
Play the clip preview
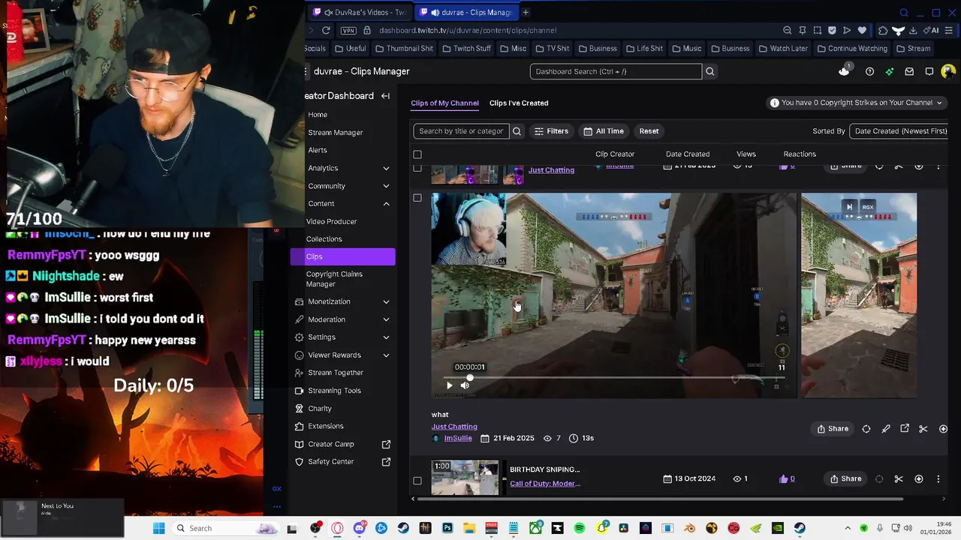point(449,385)
